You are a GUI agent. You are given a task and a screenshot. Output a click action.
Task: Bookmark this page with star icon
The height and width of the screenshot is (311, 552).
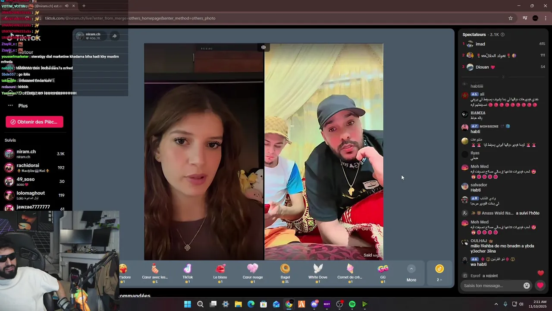click(511, 18)
